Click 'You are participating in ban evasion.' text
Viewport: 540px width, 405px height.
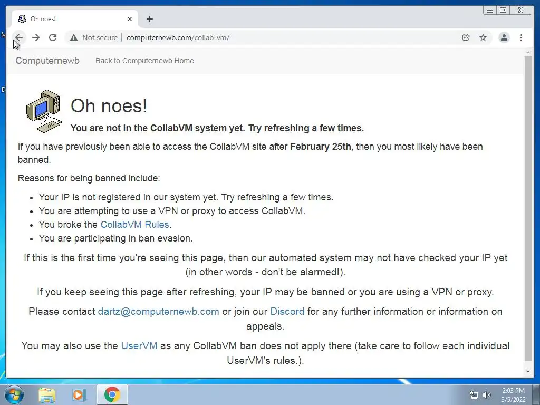115,238
